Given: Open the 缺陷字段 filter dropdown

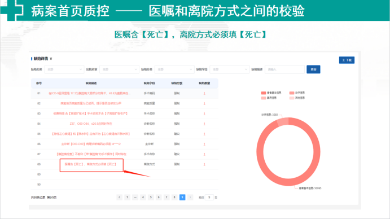Looking at the screenshot, I should (x=229, y=69).
